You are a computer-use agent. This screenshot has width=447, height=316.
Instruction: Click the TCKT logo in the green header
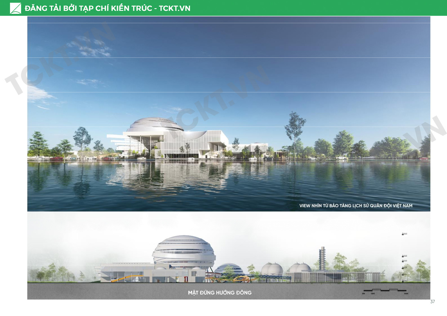(15, 8)
